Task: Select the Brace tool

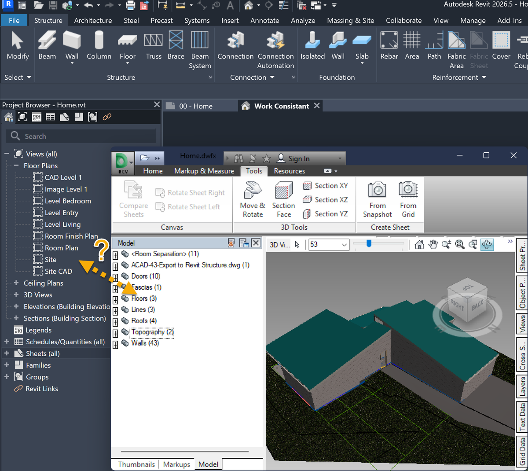Action: coord(176,46)
